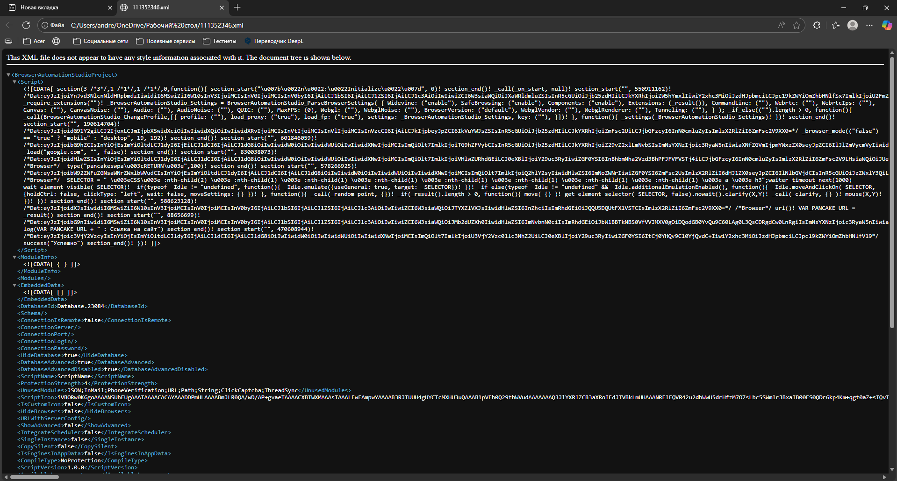Viewport: 897px width, 481px height.
Task: Click the horizontal scrollbar thumb at bottom
Action: point(35,477)
